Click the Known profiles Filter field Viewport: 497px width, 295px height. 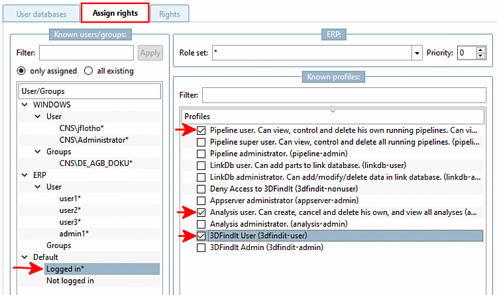[343, 95]
